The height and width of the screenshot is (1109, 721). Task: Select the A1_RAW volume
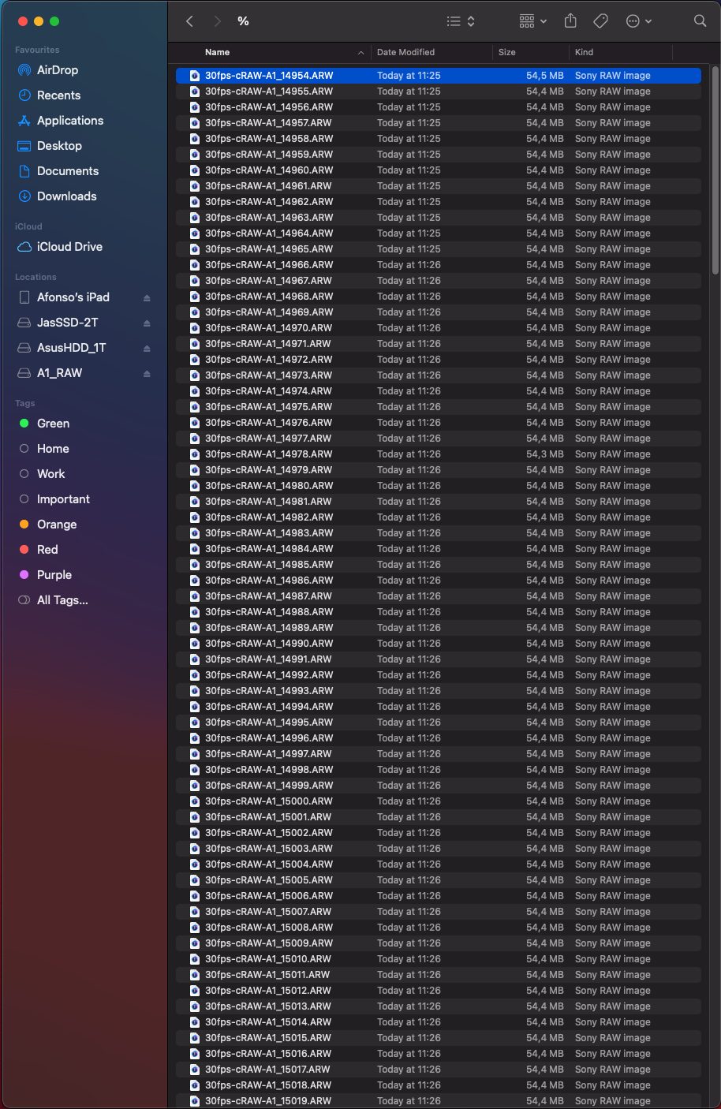point(59,373)
